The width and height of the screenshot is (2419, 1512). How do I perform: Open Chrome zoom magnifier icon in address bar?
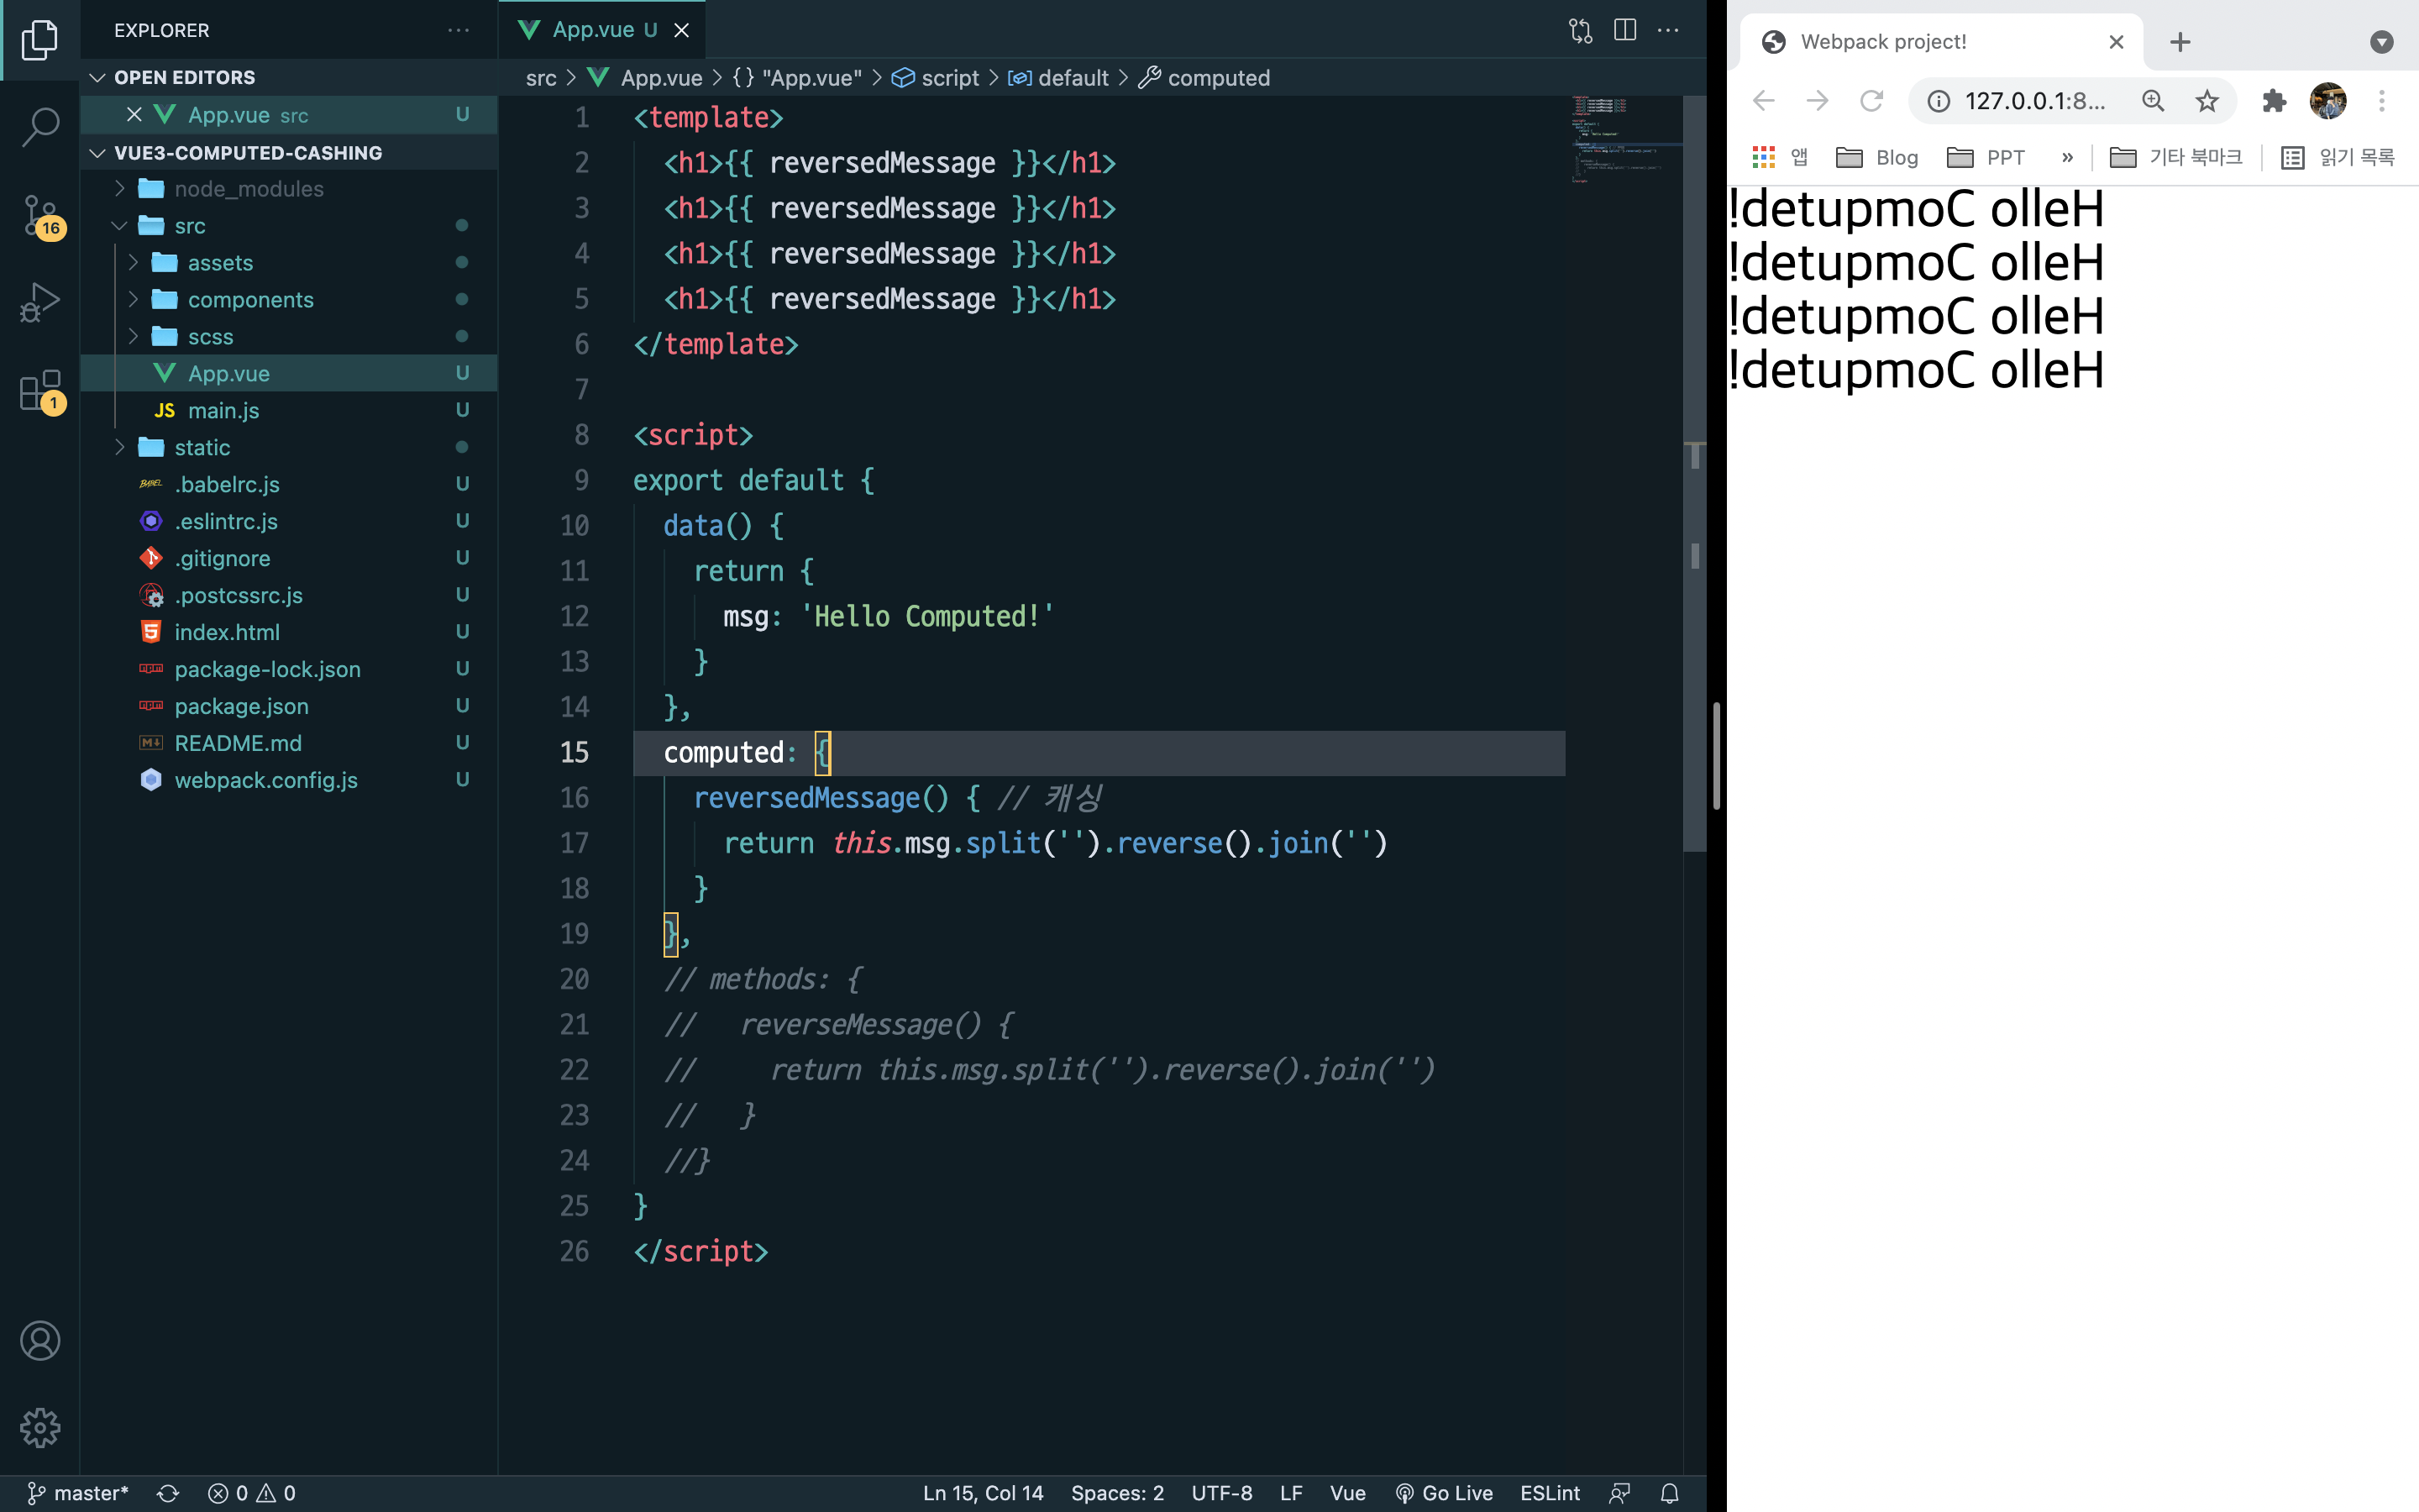click(2153, 100)
